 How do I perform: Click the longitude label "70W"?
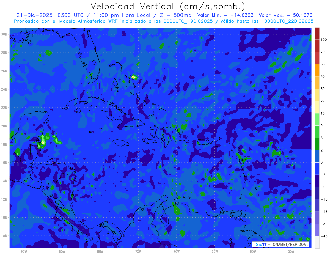[177, 251]
